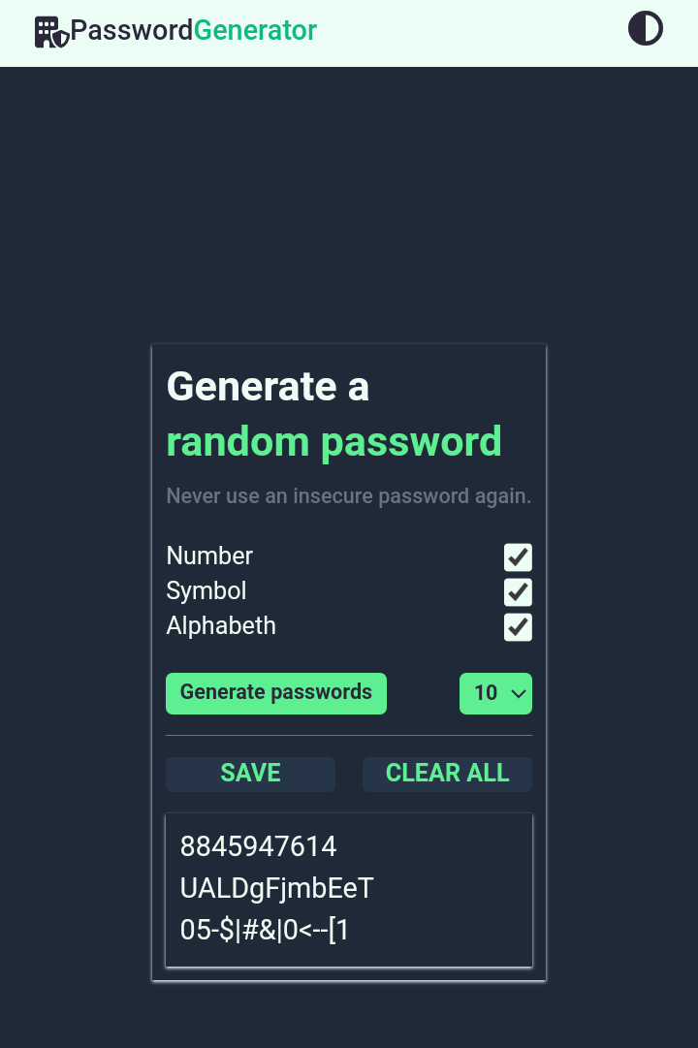Click CLEAR ALL to remove passwords
698x1048 pixels.
point(447,774)
